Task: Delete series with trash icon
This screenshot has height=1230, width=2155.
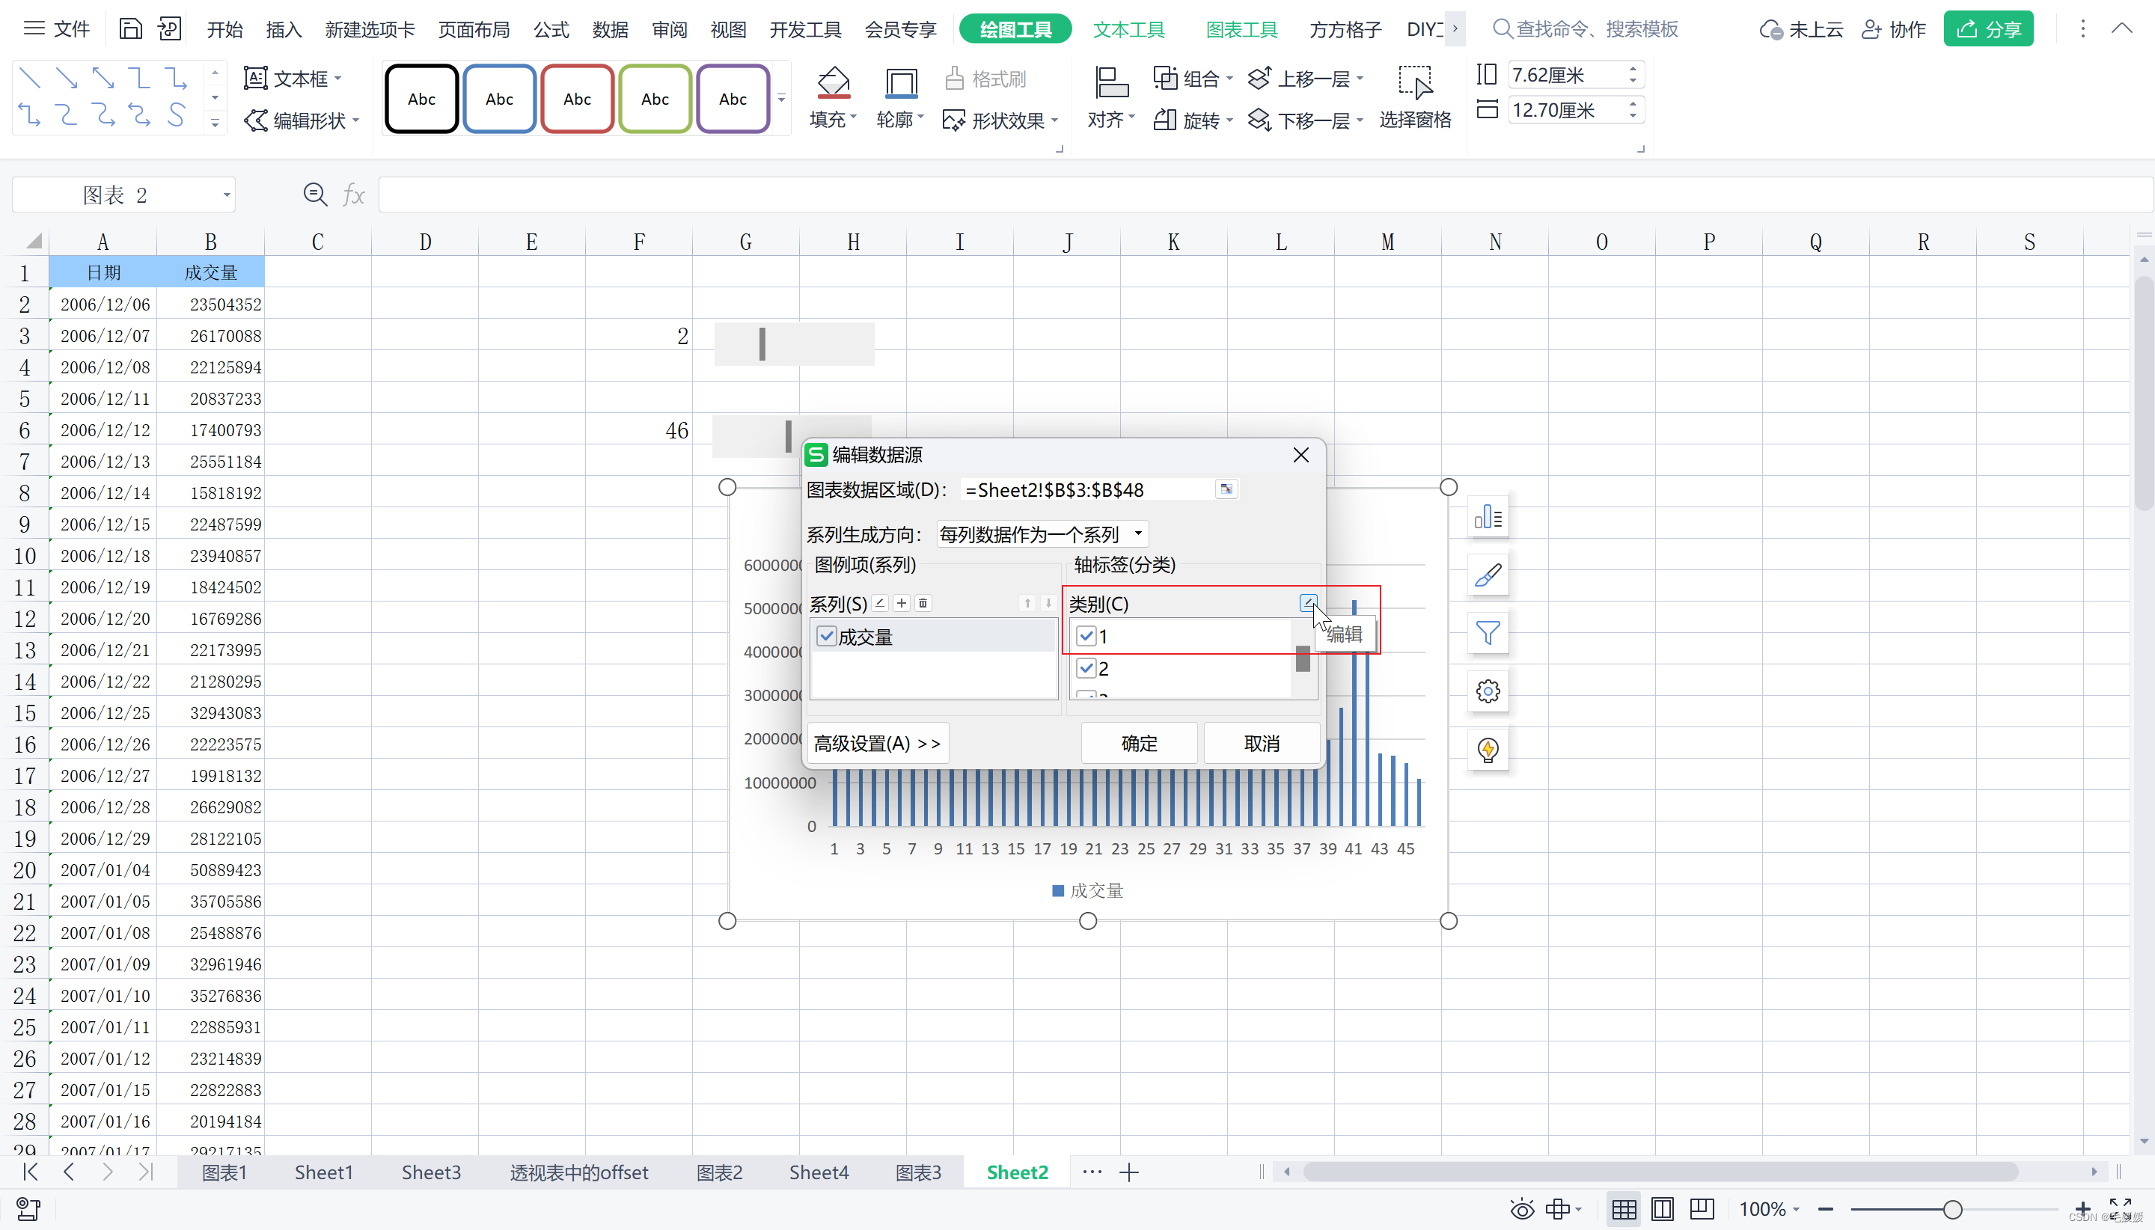Action: coord(923,603)
